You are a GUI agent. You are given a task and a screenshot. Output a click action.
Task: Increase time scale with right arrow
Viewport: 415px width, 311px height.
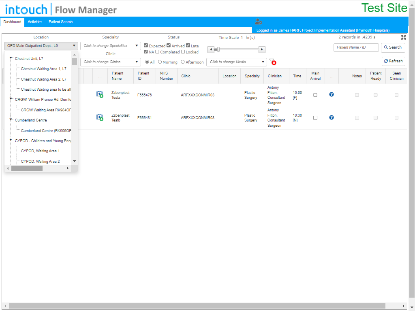[262, 49]
